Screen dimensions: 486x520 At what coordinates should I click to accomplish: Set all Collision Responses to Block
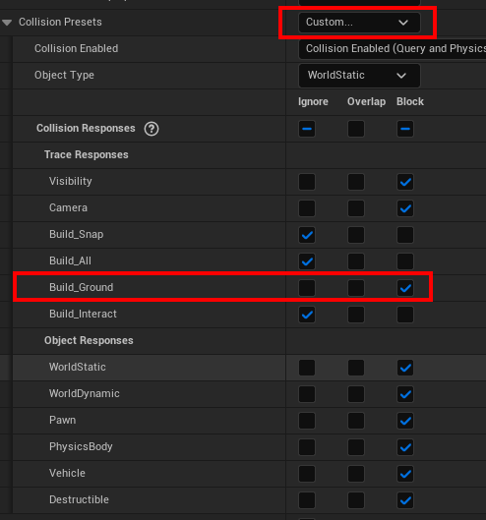click(405, 129)
